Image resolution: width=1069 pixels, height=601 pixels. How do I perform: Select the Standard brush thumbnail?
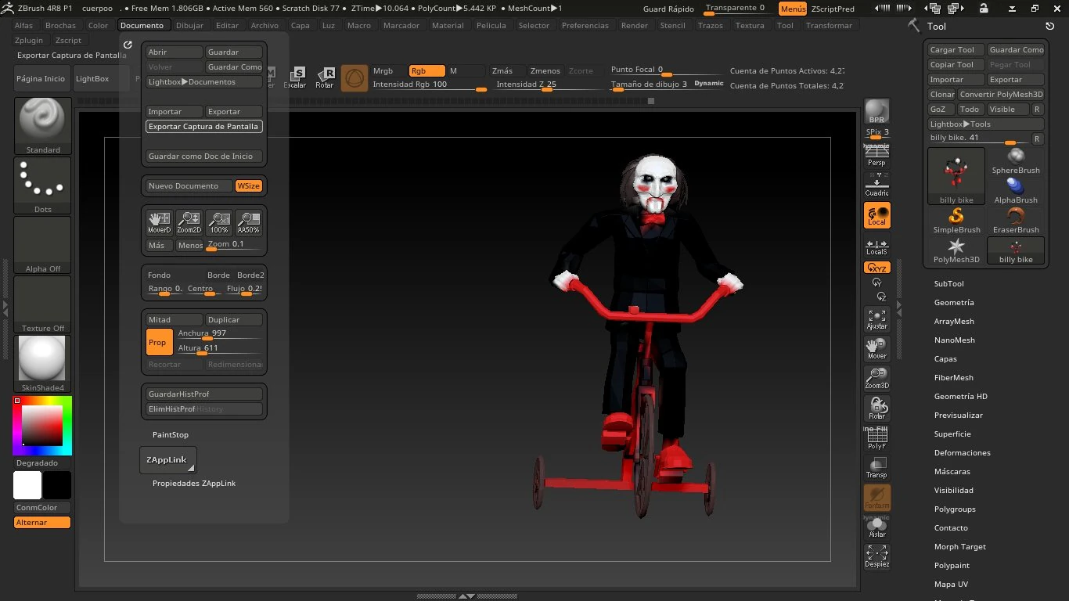coord(43,126)
